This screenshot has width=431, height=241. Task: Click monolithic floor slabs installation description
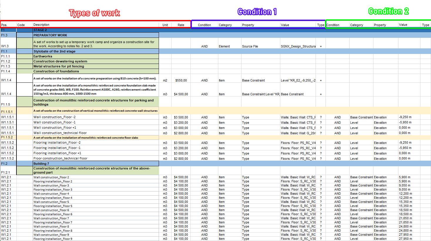95,138
